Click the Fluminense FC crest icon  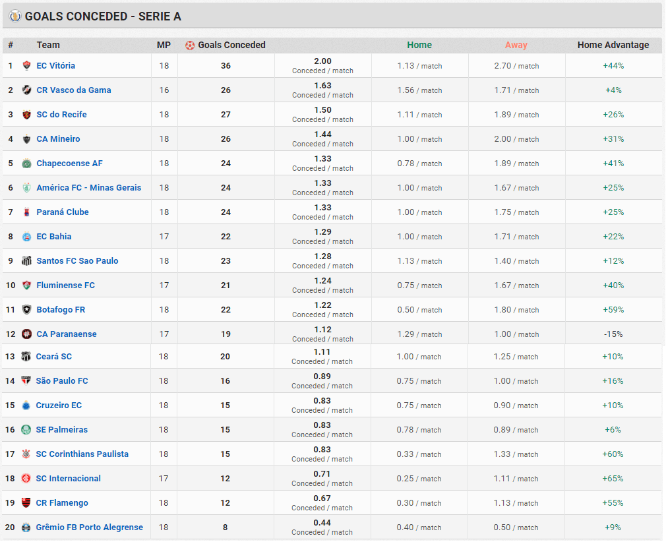tap(27, 286)
